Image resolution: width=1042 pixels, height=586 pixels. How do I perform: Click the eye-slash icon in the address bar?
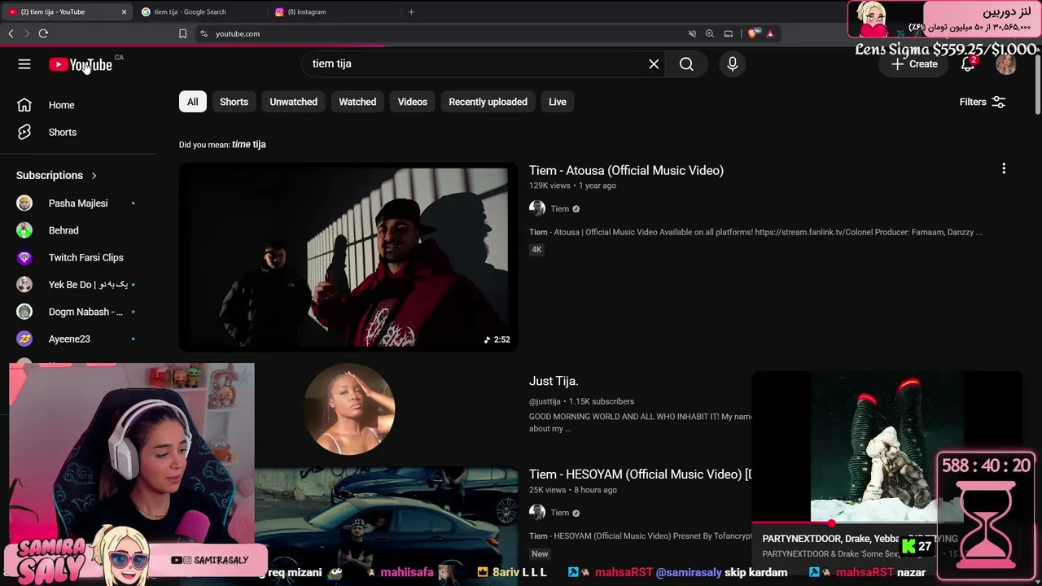(692, 33)
